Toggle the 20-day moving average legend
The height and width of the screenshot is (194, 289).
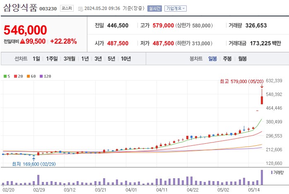[x=18, y=76]
